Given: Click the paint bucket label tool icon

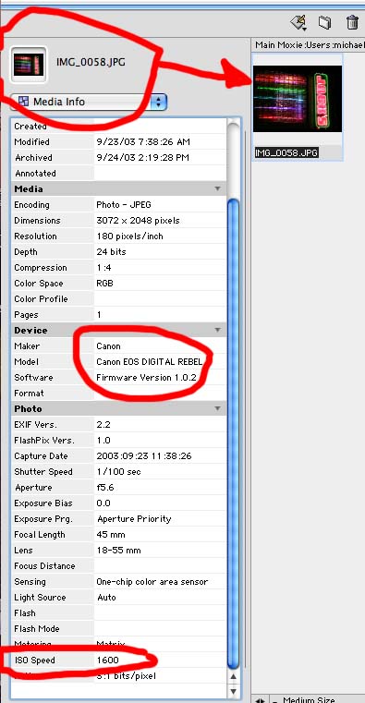Looking at the screenshot, I should pyautogui.click(x=298, y=22).
